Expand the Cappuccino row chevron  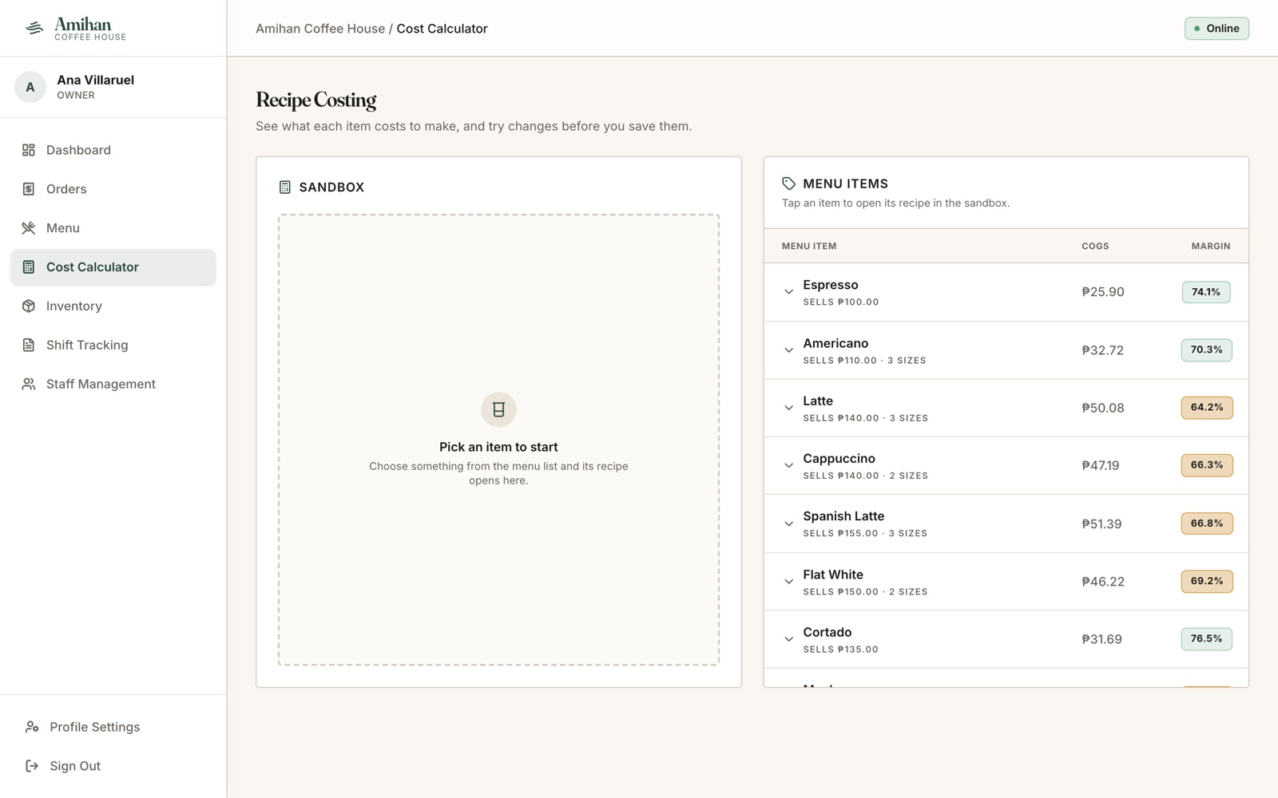pyautogui.click(x=788, y=465)
